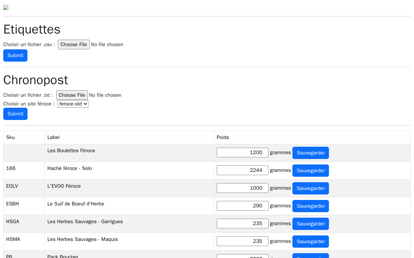Edit weight for Herbes Sauvages - Garrigues
The width and height of the screenshot is (414, 258).
pyautogui.click(x=243, y=223)
